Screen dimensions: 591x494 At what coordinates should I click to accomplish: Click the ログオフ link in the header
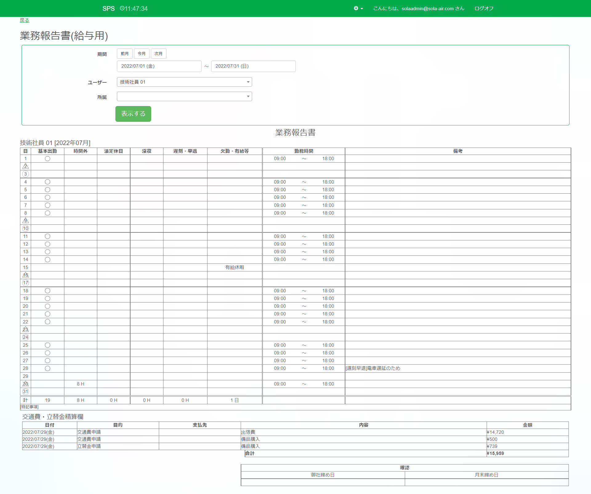[x=484, y=8]
